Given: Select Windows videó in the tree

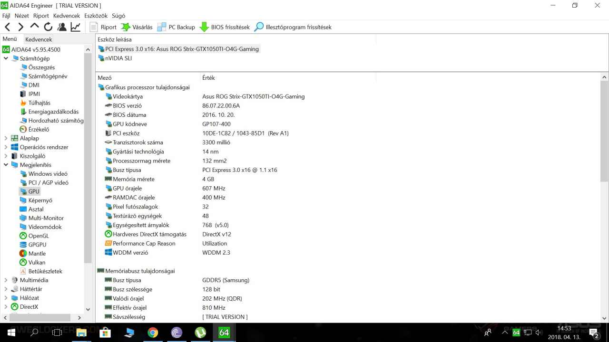Looking at the screenshot, I should click(43, 174).
